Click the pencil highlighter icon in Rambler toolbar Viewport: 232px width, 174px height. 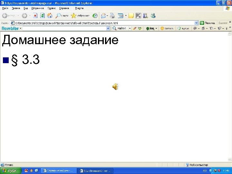[134, 28]
